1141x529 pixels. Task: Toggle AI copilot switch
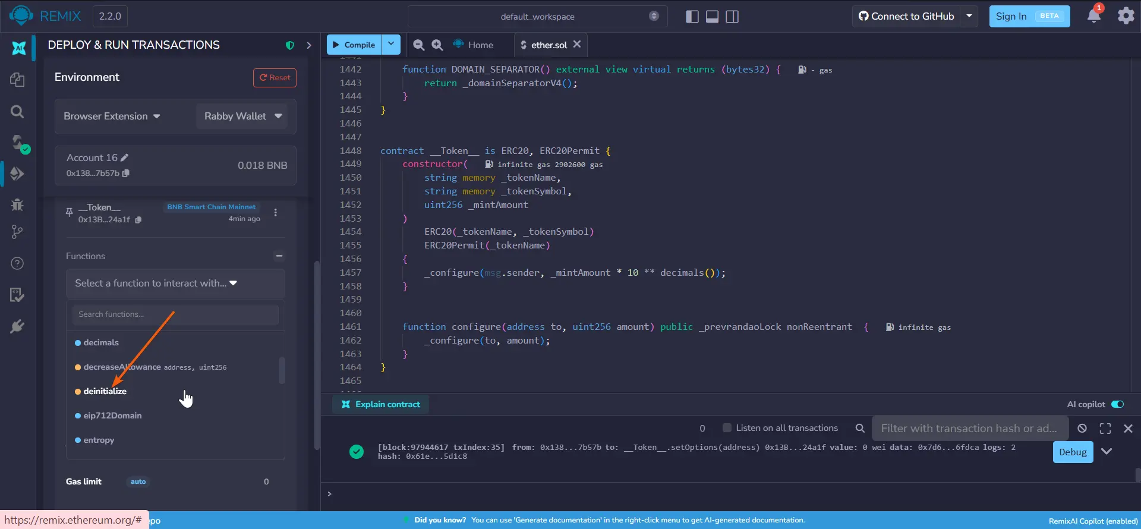click(x=1117, y=404)
